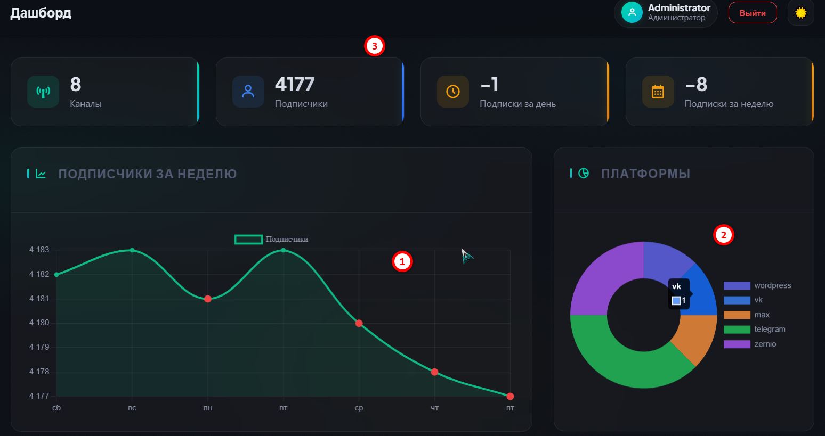The width and height of the screenshot is (825, 436).
Task: Hide the telegram legend entry
Action: click(755, 329)
